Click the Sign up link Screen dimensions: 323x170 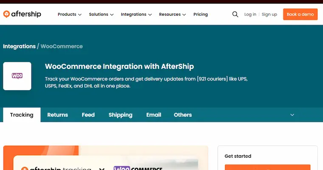click(269, 14)
